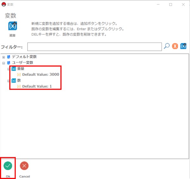Click the Default Value: 1 entry
Viewport: 190px width, 179px height.
point(37,86)
